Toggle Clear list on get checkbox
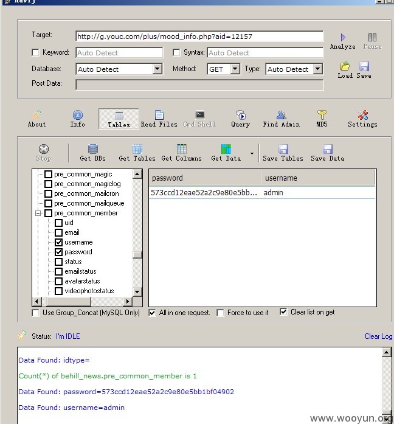Screen dimensions: 394x424 point(283,312)
